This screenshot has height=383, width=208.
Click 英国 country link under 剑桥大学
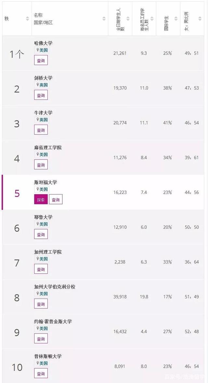(x=44, y=85)
